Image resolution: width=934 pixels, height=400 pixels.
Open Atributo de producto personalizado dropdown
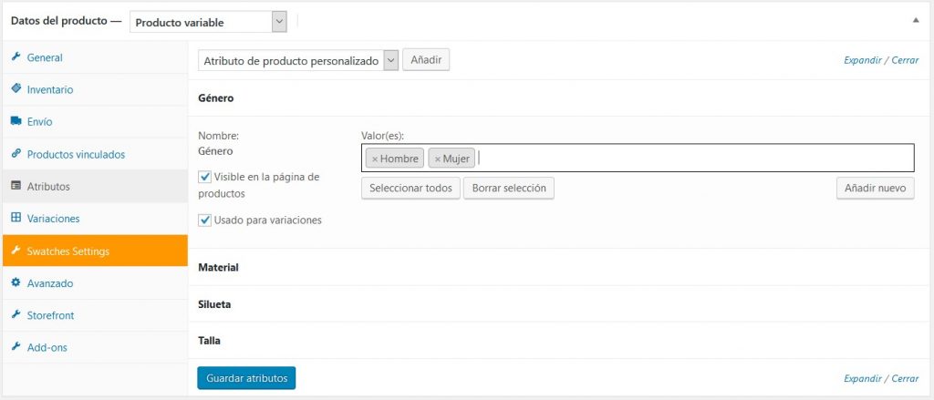299,60
